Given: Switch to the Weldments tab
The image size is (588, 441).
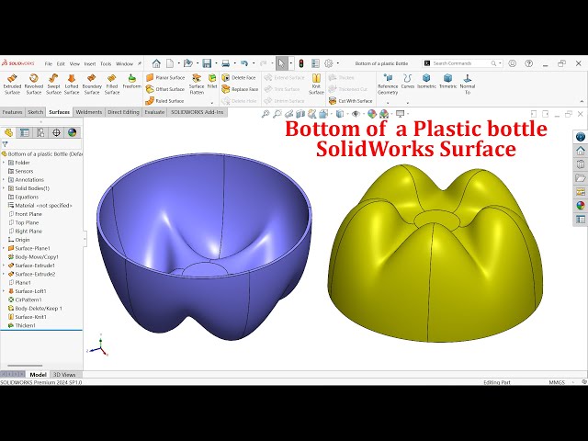Looking at the screenshot, I should click(89, 112).
